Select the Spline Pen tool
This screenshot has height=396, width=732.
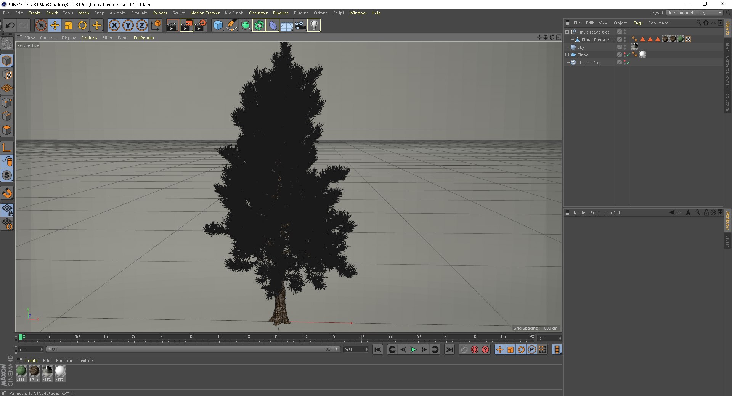(x=231, y=26)
